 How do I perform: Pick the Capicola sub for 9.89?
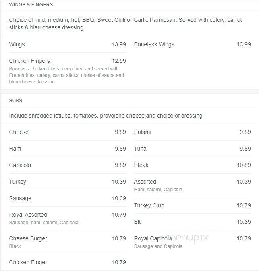[x=67, y=165]
